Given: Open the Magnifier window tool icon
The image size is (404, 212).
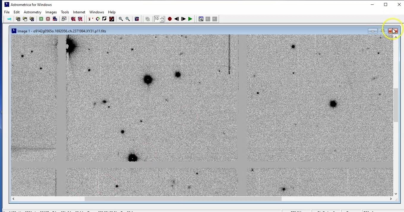Looking at the screenshot, I should (201, 19).
